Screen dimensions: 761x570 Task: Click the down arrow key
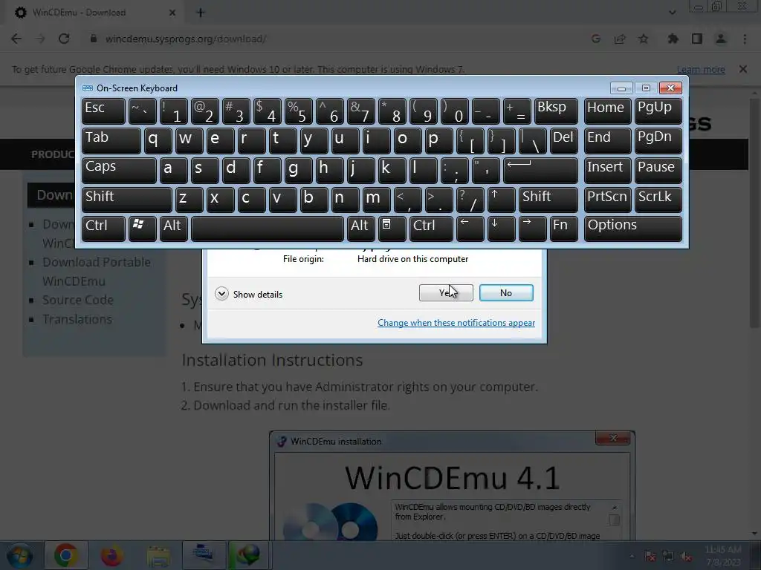click(x=501, y=229)
